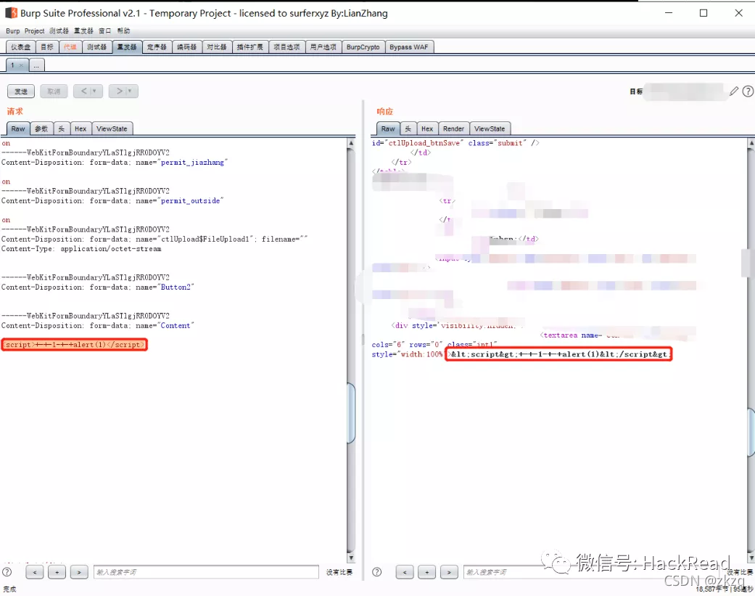Image resolution: width=755 pixels, height=596 pixels.
Task: Click the request search input field
Action: pyautogui.click(x=206, y=572)
